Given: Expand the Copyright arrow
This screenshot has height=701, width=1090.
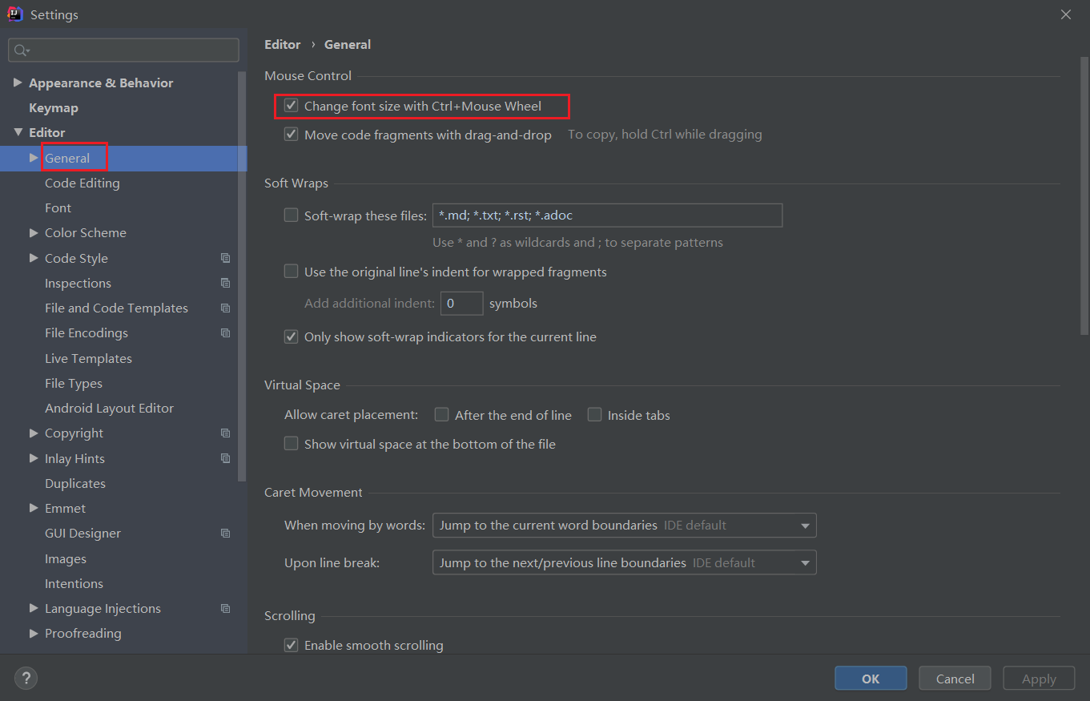Looking at the screenshot, I should tap(34, 433).
